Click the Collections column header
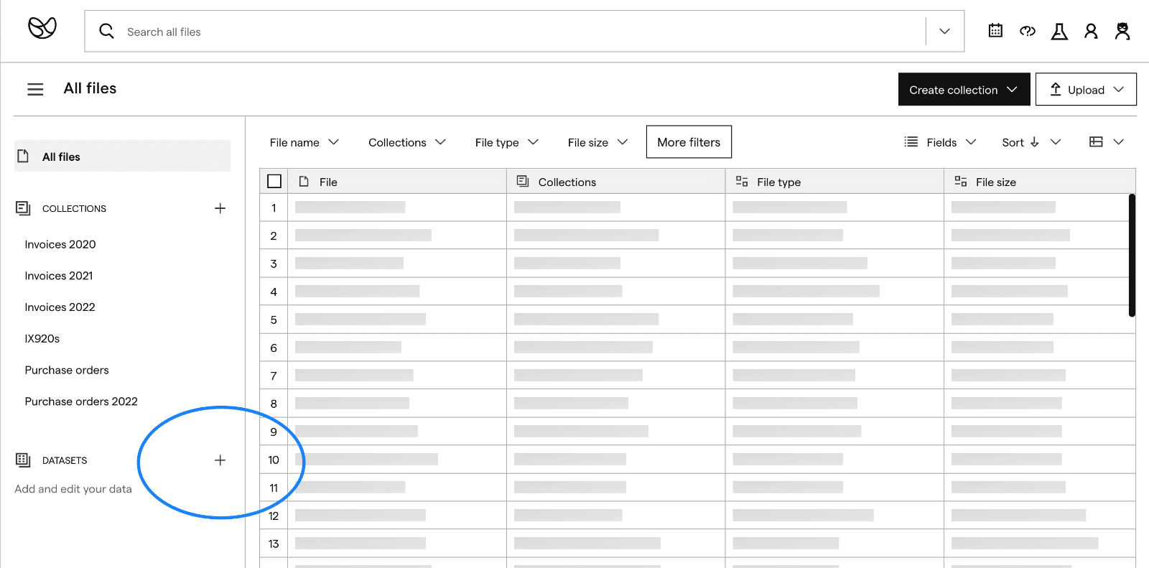1149x568 pixels. pyautogui.click(x=615, y=182)
